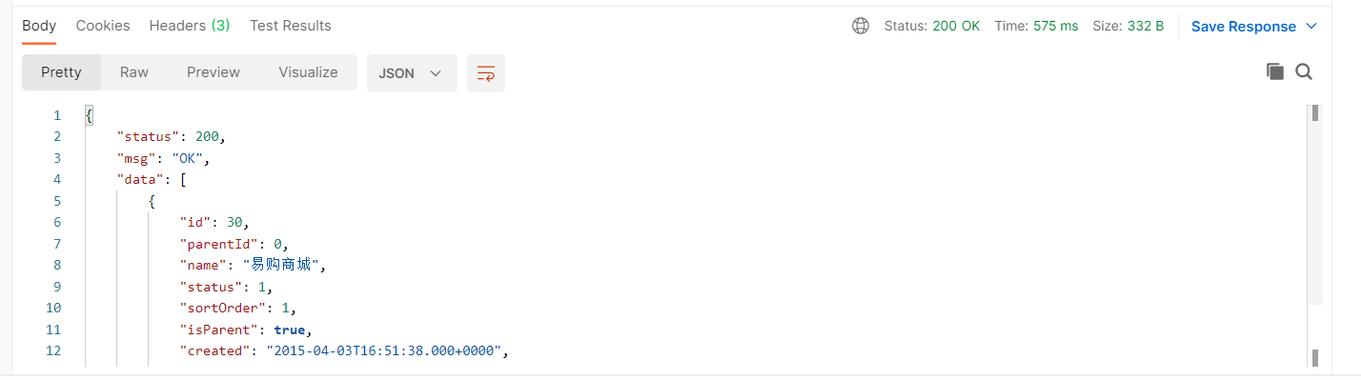The height and width of the screenshot is (380, 1361).
Task: Open the JSON format dropdown
Action: [412, 73]
